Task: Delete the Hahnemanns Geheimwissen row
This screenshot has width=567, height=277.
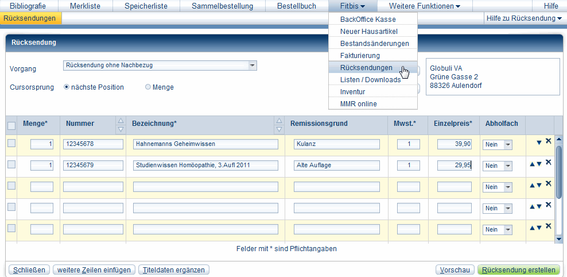Action: click(x=548, y=141)
